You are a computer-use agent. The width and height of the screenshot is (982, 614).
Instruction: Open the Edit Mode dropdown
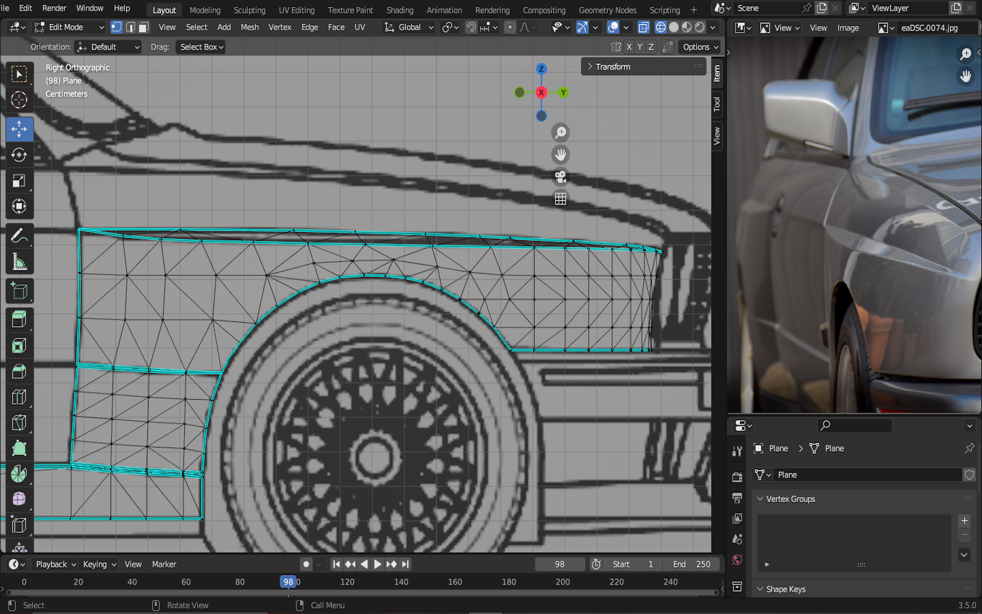pyautogui.click(x=69, y=27)
